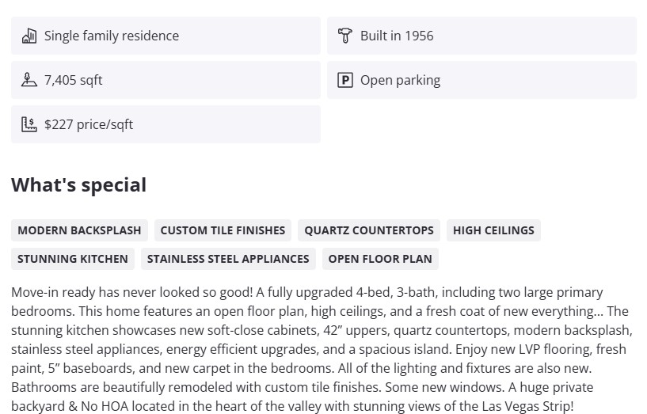Click the Stunning Kitchen tag
This screenshot has width=647, height=414.
pos(73,259)
